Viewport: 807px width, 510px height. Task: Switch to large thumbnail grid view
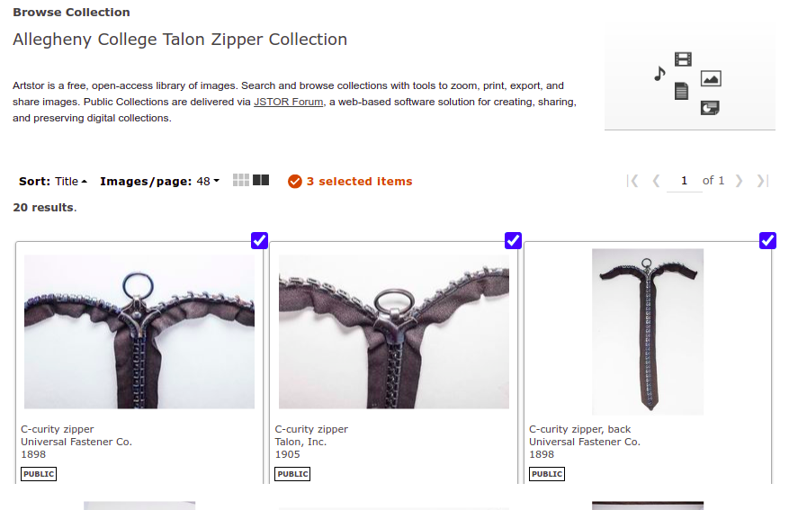tap(261, 180)
